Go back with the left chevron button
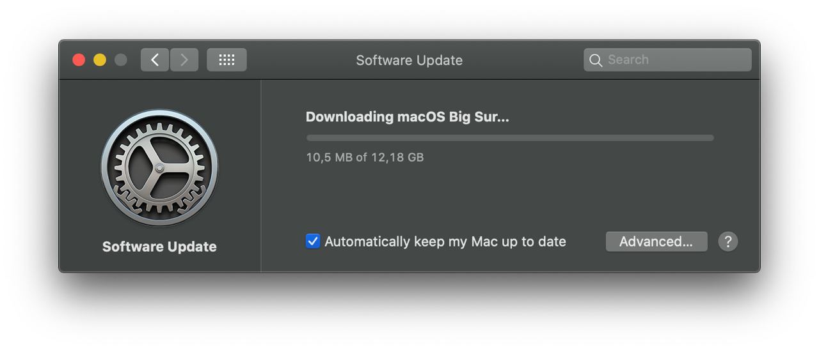 pyautogui.click(x=155, y=60)
